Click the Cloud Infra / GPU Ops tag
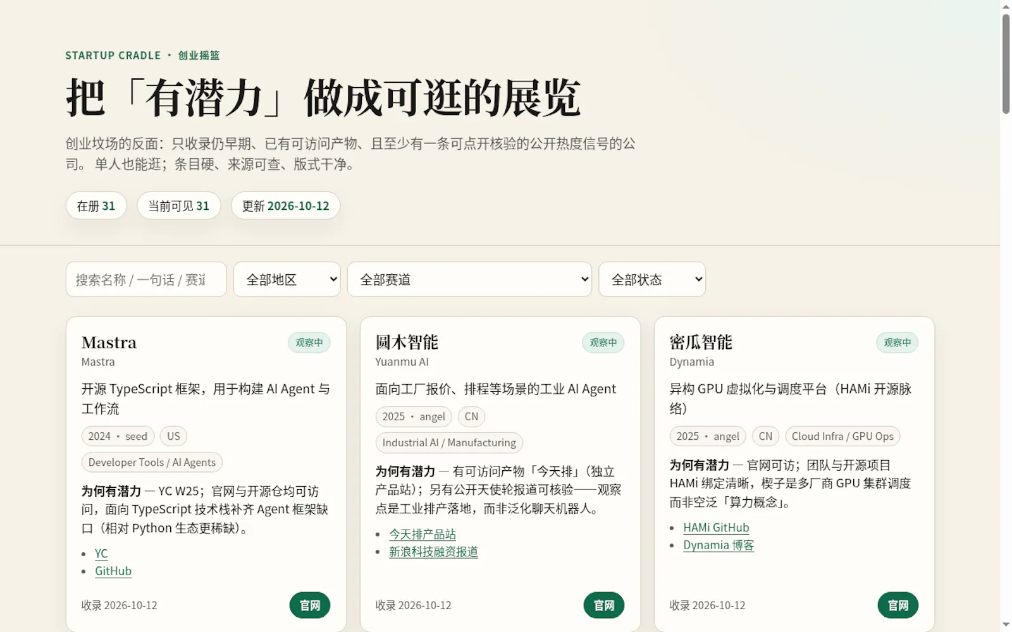Image resolution: width=1012 pixels, height=632 pixels. (x=842, y=436)
